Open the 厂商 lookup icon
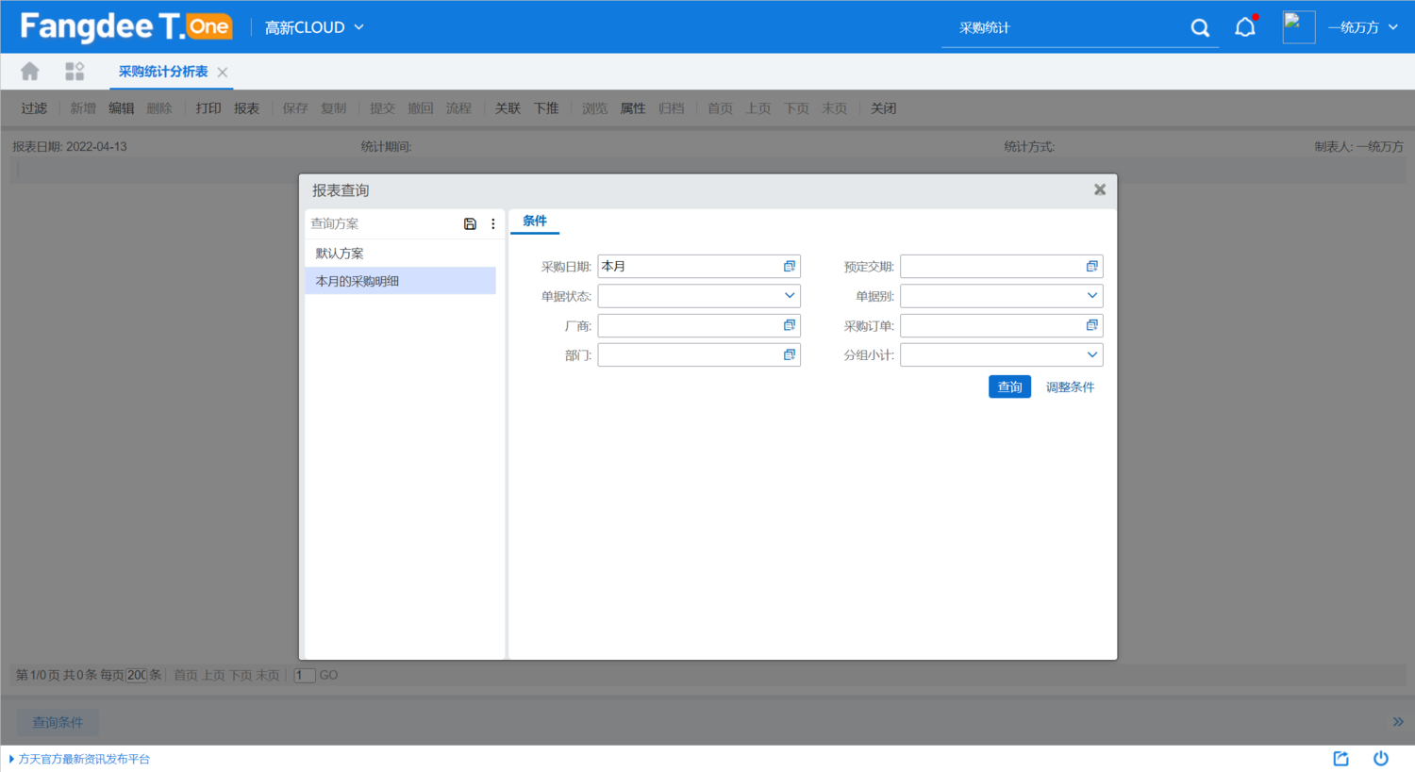 pos(790,325)
